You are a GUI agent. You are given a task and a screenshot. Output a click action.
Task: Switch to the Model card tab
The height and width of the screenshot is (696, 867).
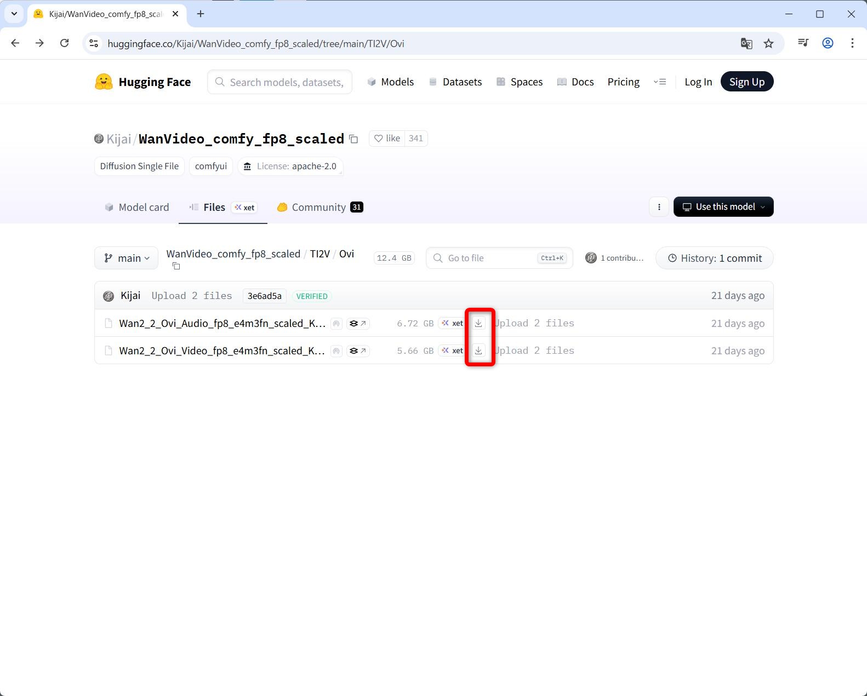(x=137, y=208)
